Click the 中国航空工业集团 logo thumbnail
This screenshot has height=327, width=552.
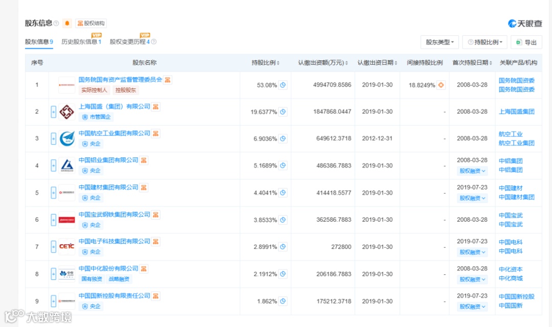pos(66,138)
